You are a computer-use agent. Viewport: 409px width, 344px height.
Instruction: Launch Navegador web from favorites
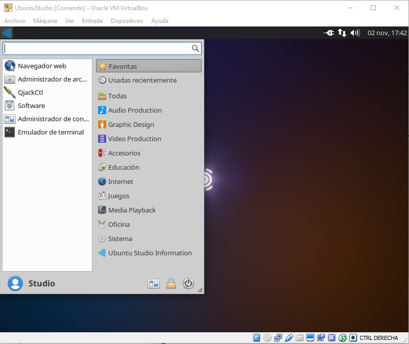[x=42, y=66]
